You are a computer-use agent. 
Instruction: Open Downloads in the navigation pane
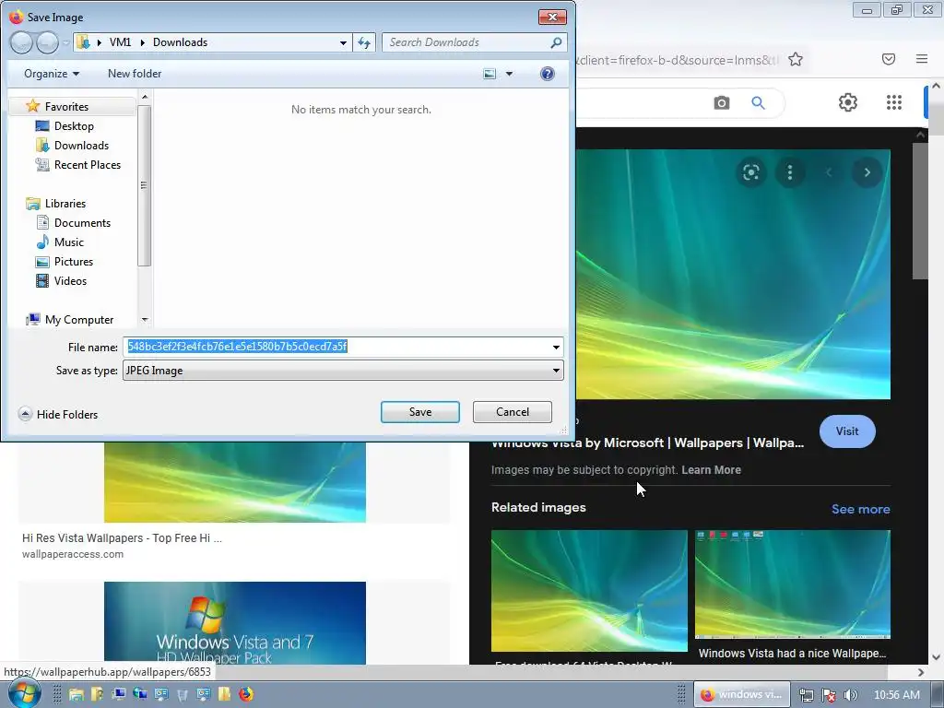pos(81,145)
